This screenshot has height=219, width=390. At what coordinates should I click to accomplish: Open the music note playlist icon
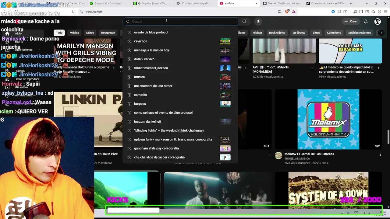[355, 12]
